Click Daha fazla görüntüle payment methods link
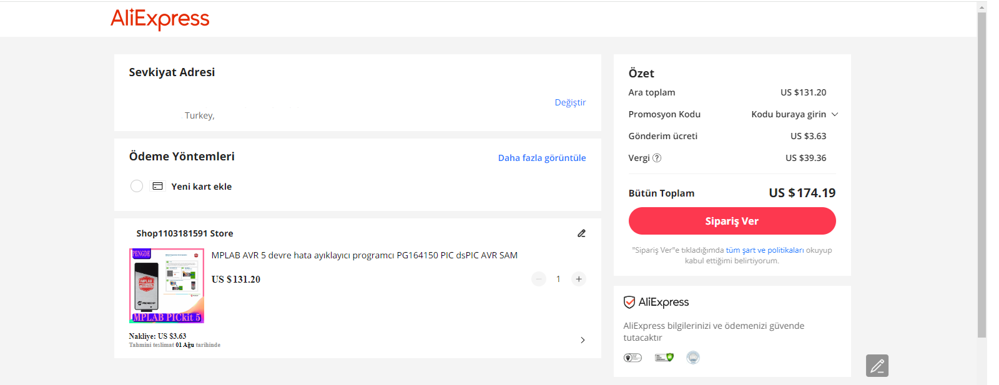The width and height of the screenshot is (999, 385). (542, 158)
